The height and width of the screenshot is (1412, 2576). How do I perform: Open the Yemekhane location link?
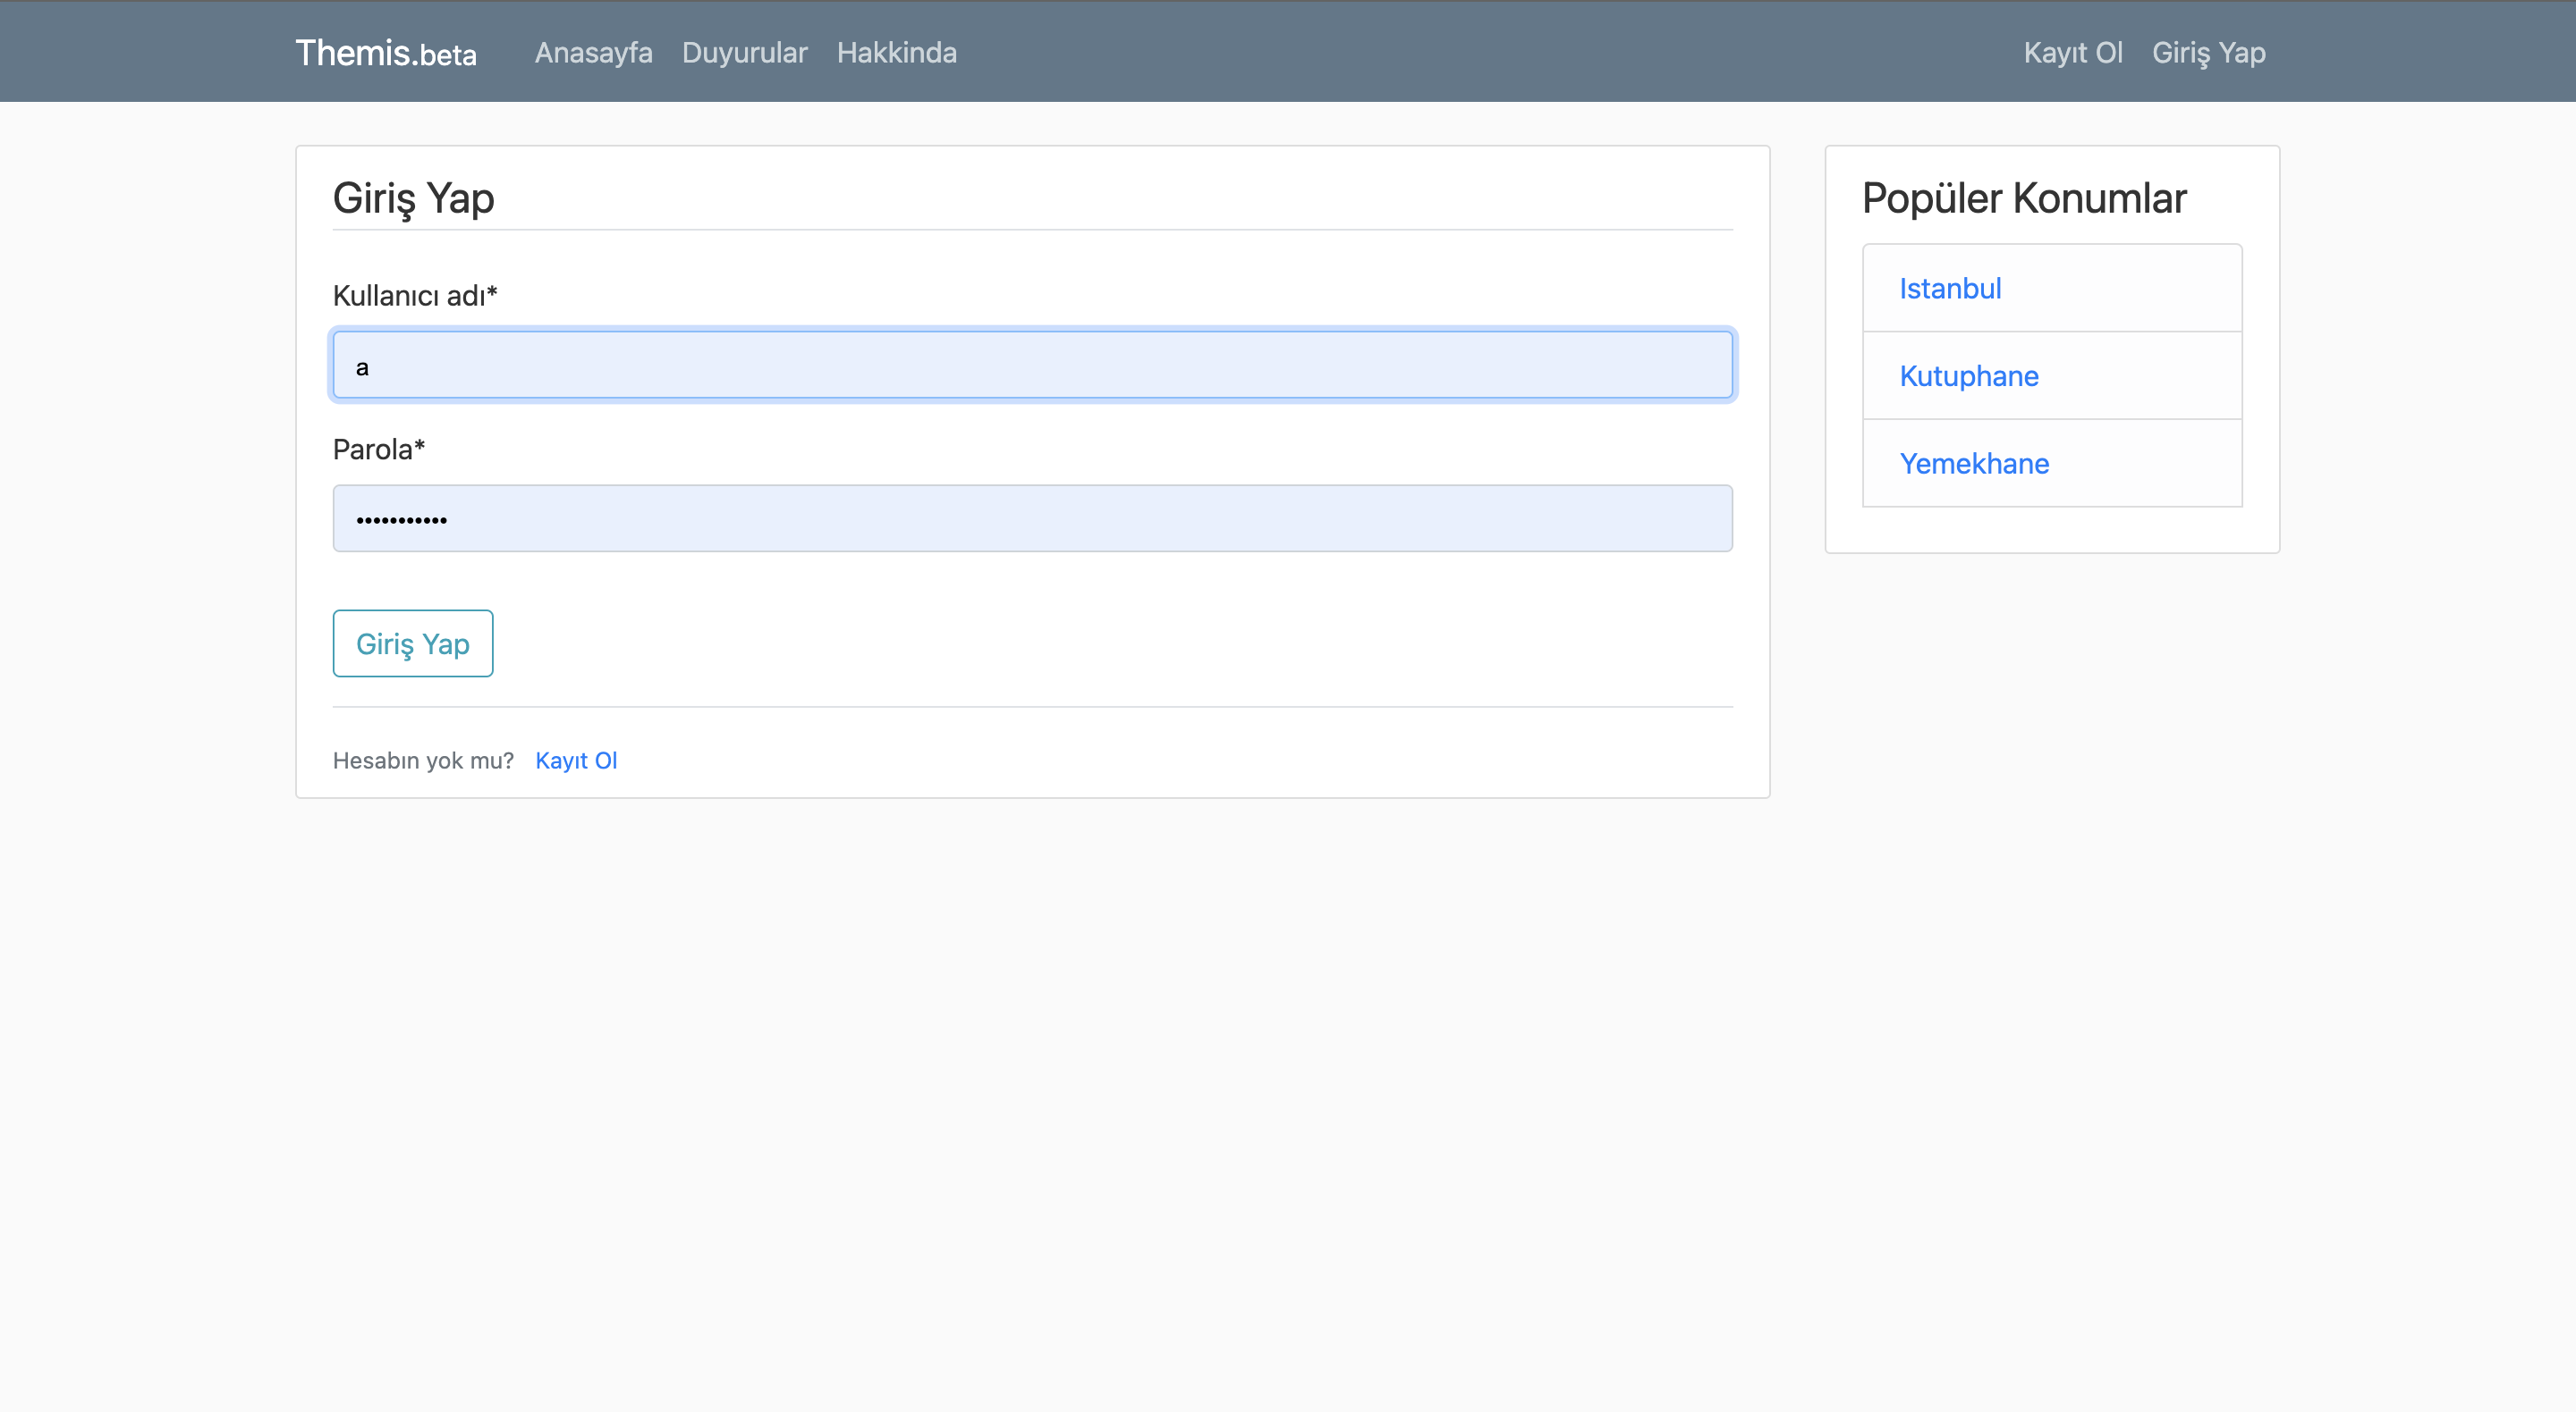point(1974,463)
